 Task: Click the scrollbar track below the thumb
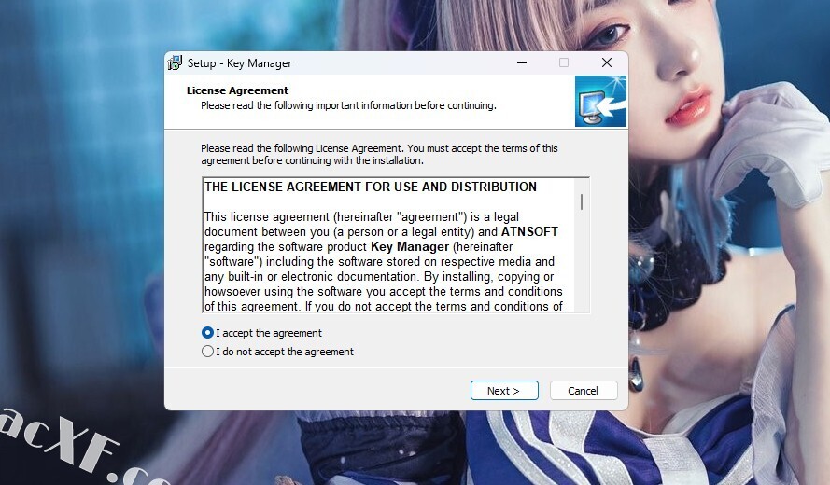click(x=582, y=261)
